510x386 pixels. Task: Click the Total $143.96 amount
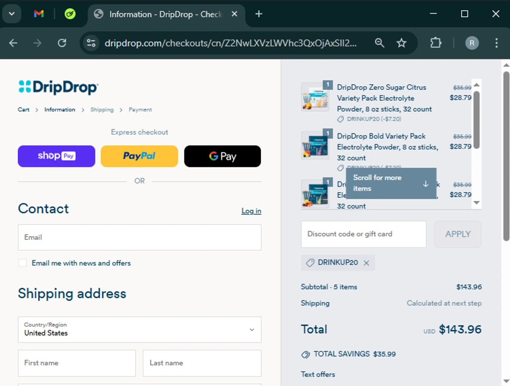(x=460, y=329)
